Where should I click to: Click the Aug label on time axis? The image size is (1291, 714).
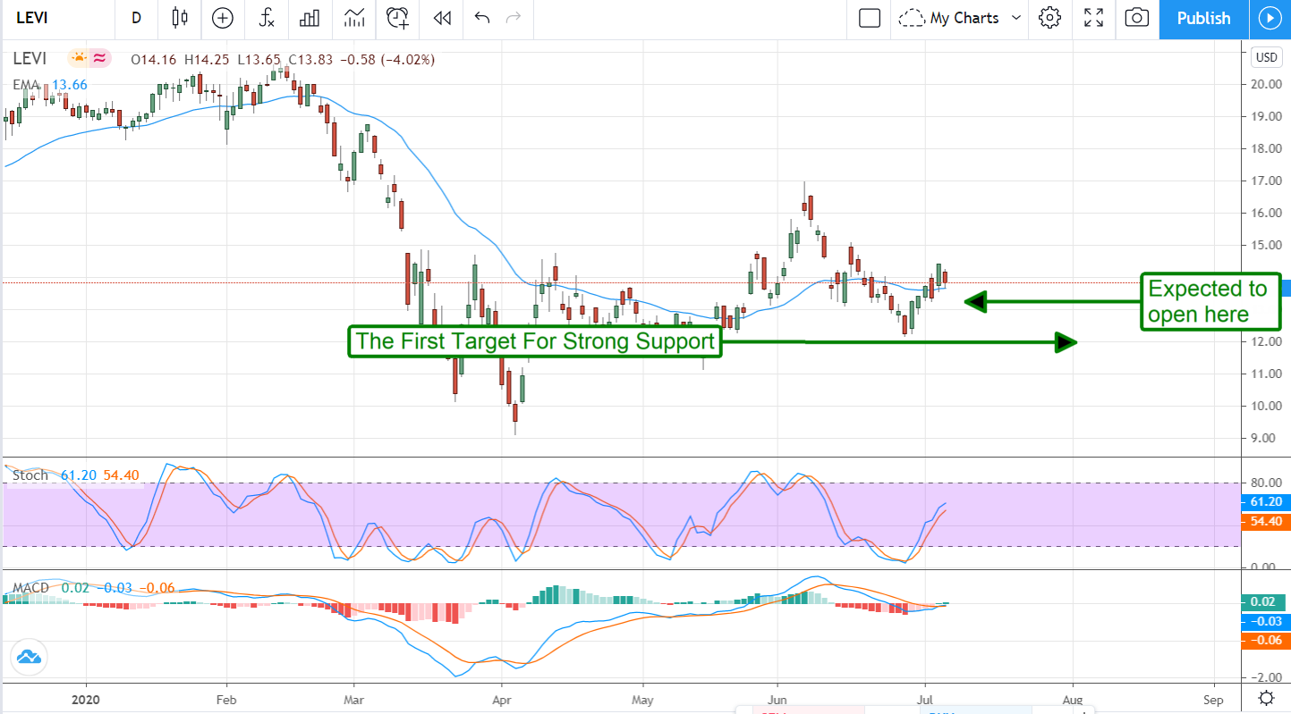[1072, 698]
